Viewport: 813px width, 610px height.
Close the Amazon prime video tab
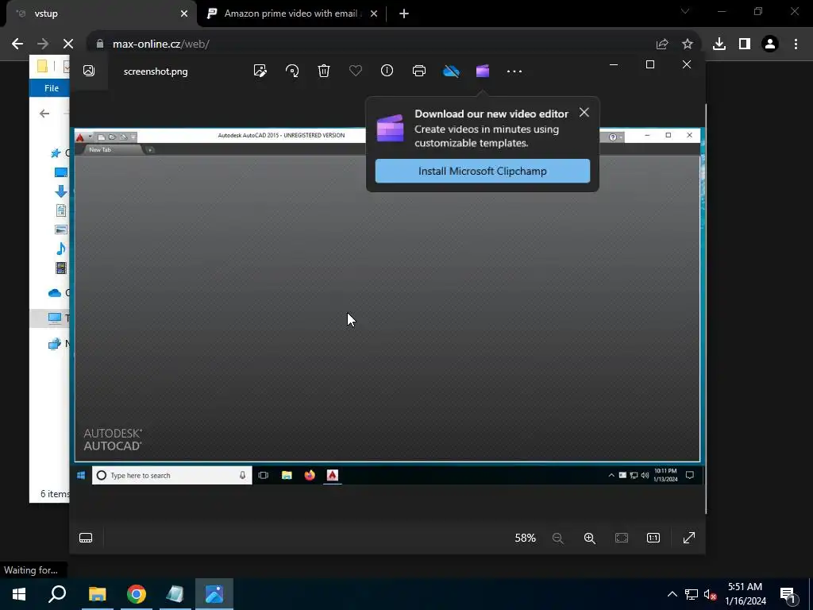pyautogui.click(x=374, y=14)
